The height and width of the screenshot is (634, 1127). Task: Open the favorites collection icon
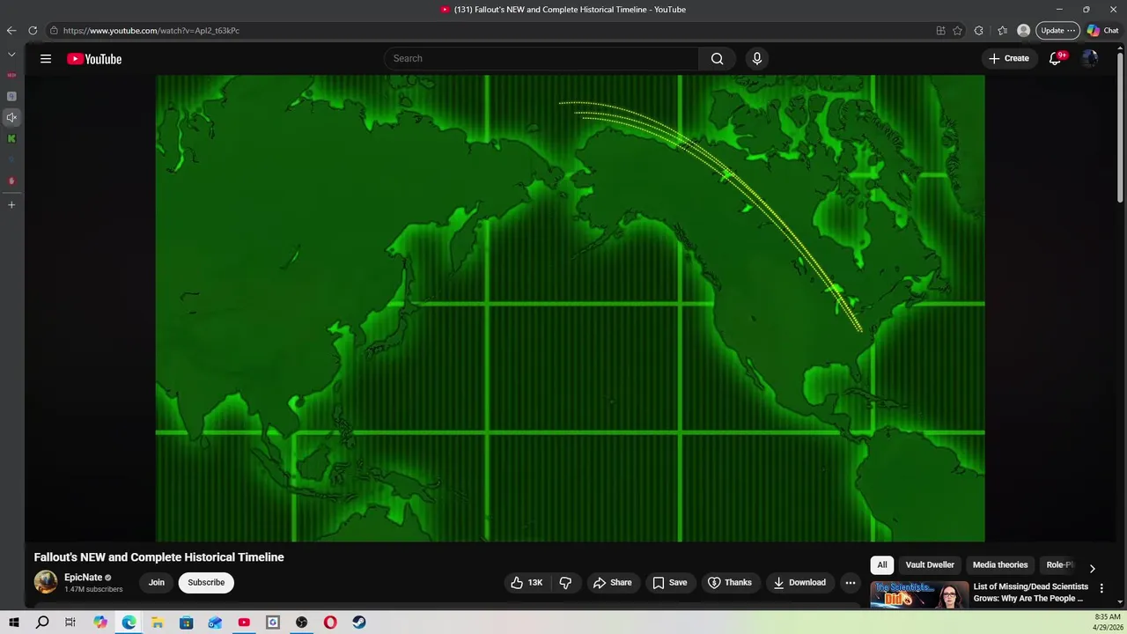[1002, 31]
